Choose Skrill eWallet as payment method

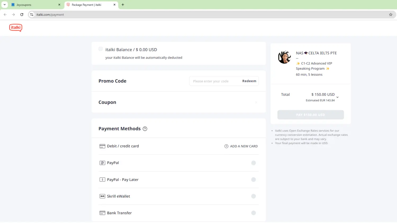tap(253, 196)
